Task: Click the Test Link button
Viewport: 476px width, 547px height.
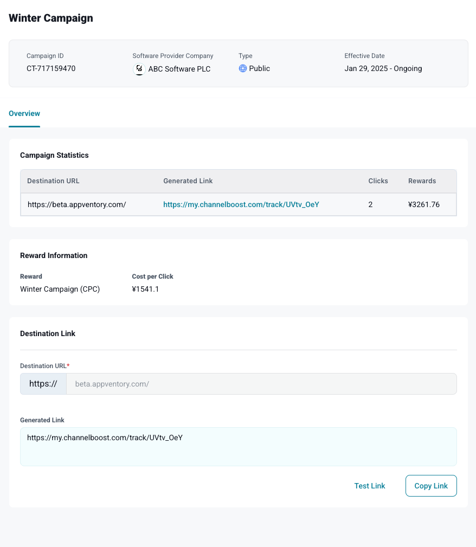Action: (x=370, y=486)
